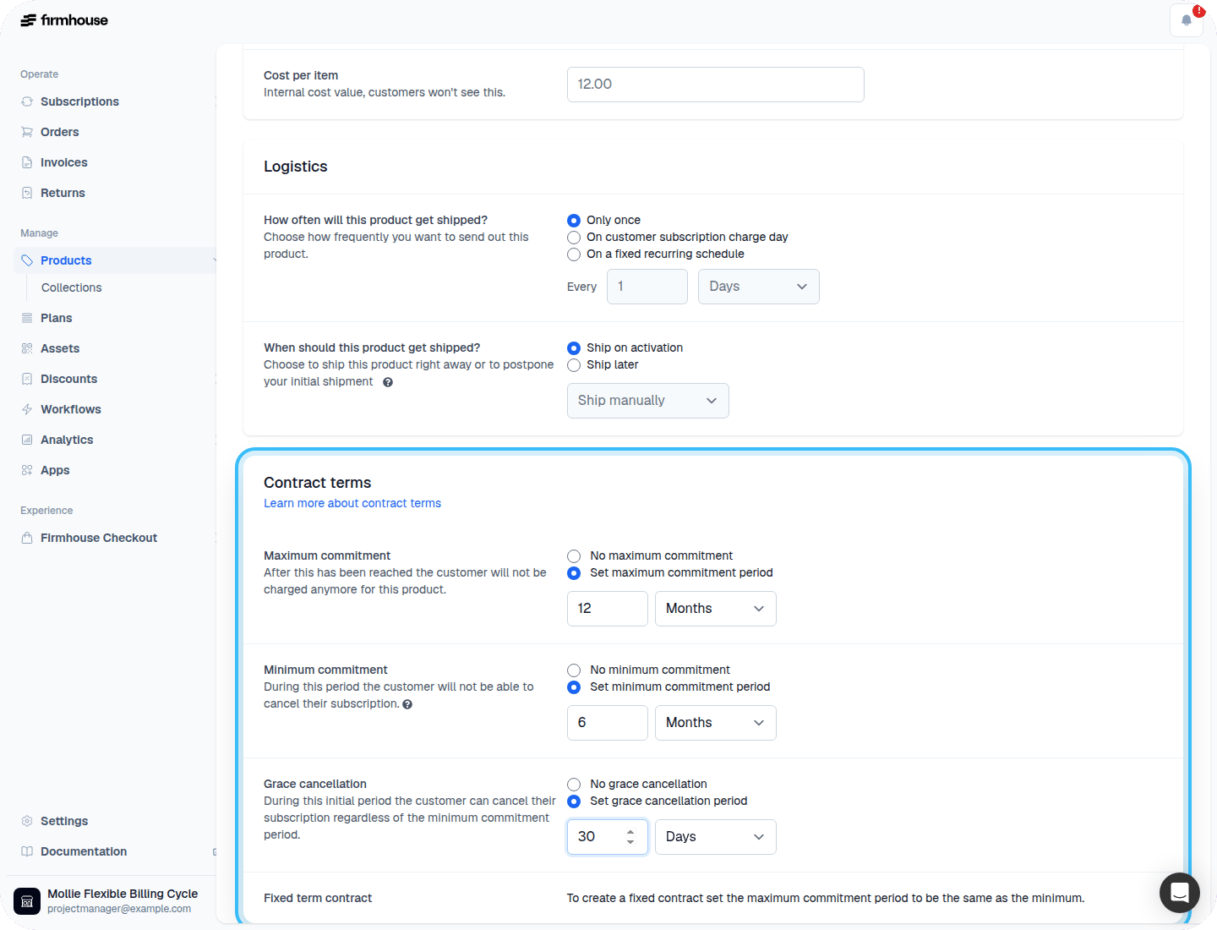Select Ship on activation option
Screen dimensions: 1217x930
tap(574, 348)
